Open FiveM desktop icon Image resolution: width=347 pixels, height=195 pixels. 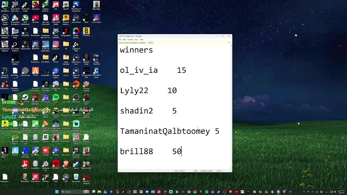pyautogui.click(x=36, y=72)
